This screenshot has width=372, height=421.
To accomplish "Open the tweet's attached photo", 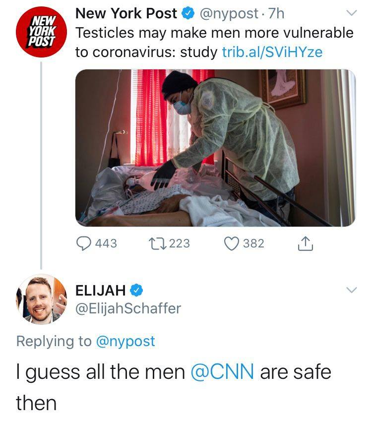I will pos(215,148).
